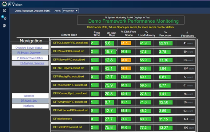
Task: Click the 75.9 uptime days value
Action: point(110,85)
